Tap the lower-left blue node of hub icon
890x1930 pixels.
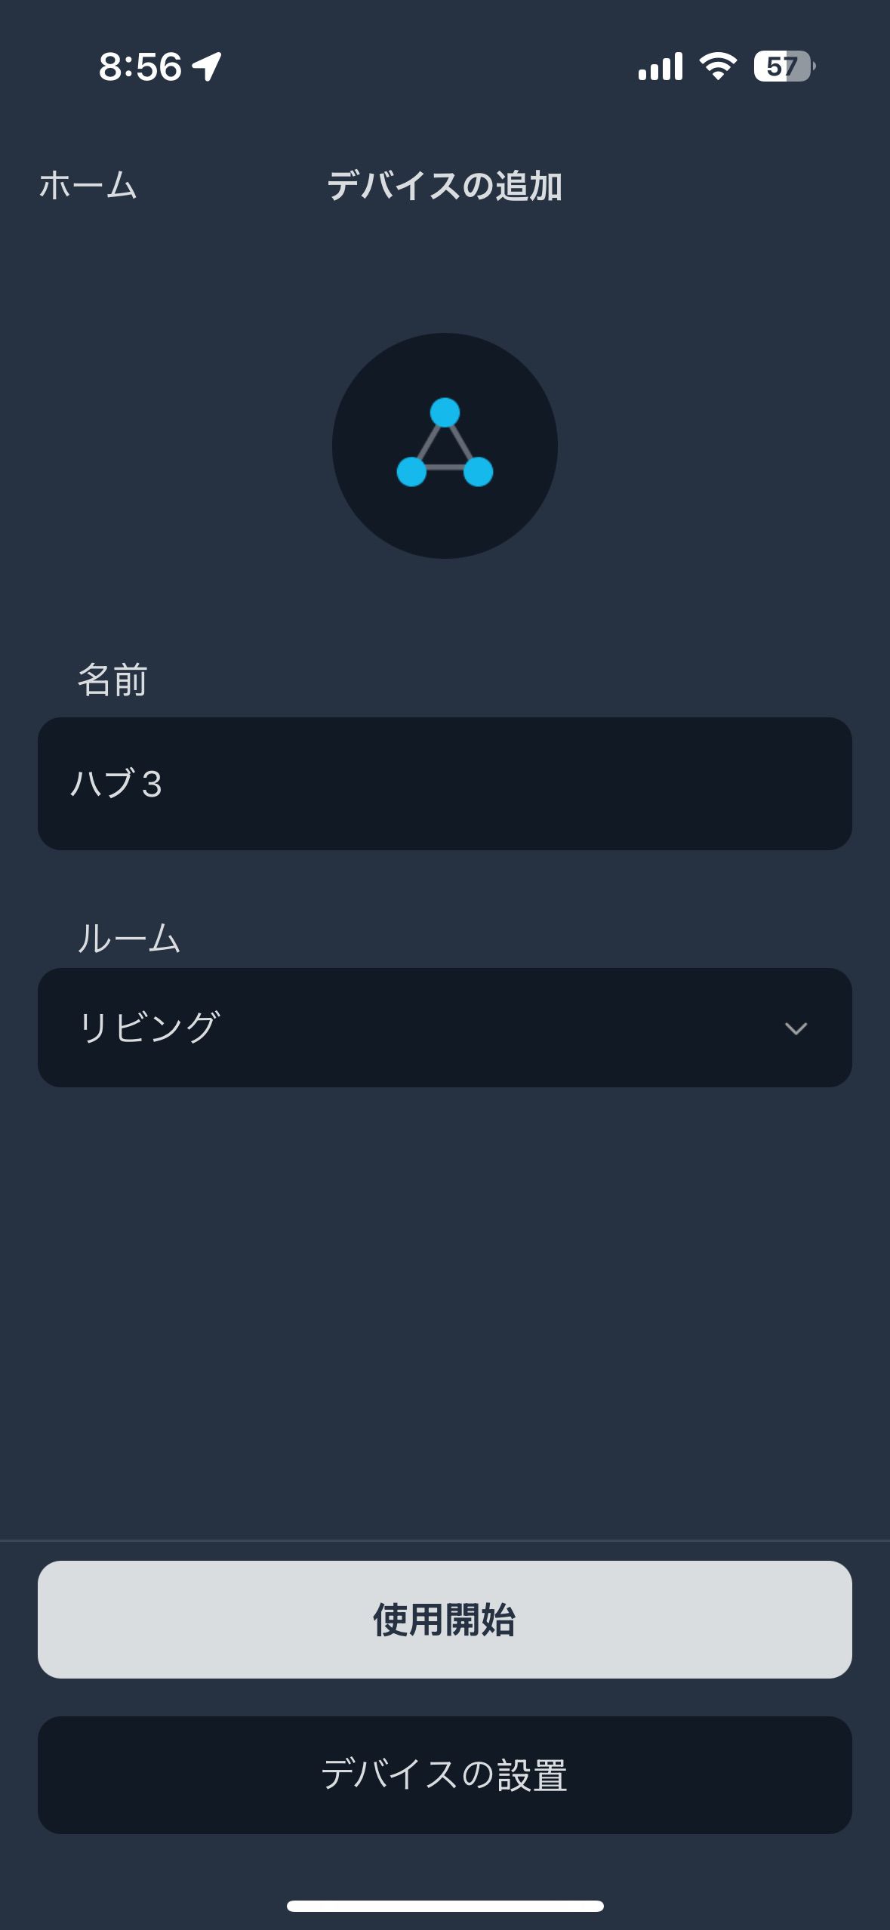pyautogui.click(x=411, y=471)
